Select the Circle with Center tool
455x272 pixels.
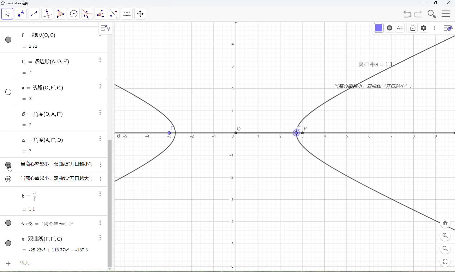click(x=74, y=14)
